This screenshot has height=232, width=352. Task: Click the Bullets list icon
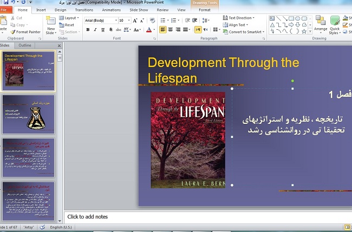164,21
